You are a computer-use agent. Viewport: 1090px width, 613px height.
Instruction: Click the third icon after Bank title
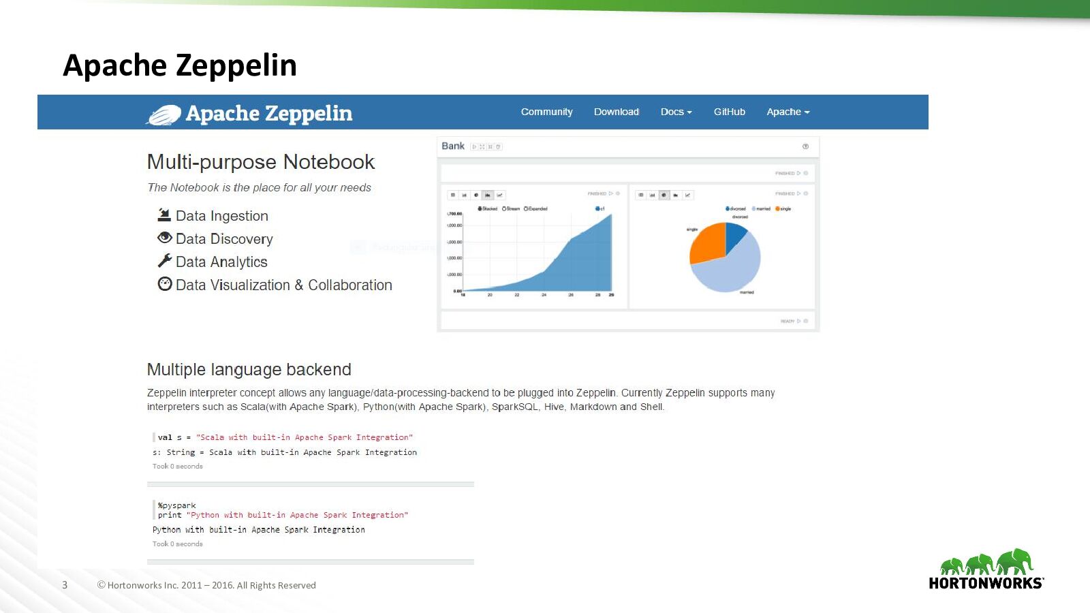(x=490, y=146)
